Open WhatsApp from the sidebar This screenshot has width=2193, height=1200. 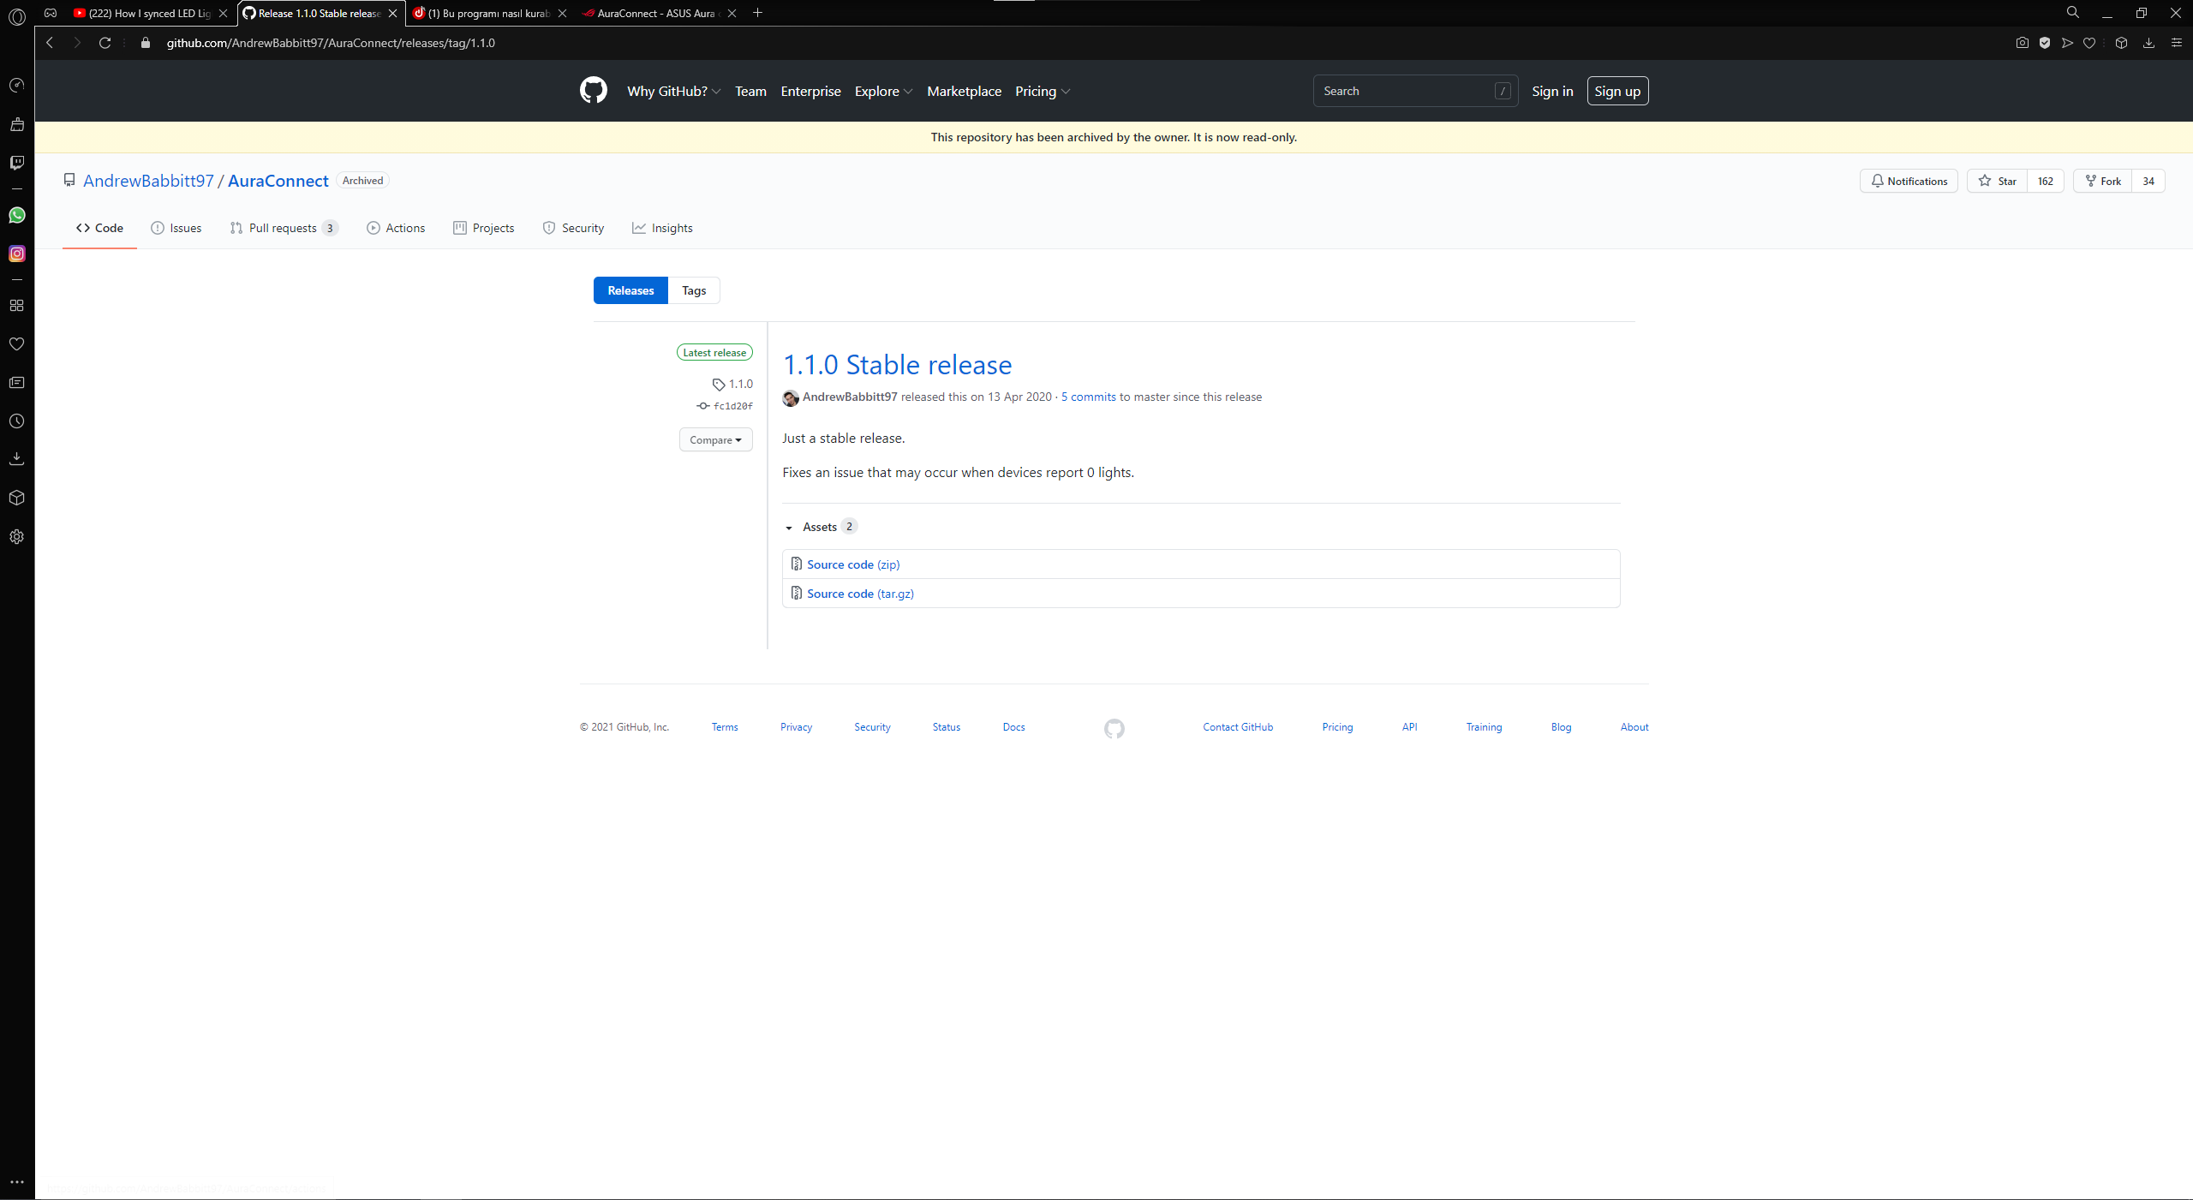17,215
